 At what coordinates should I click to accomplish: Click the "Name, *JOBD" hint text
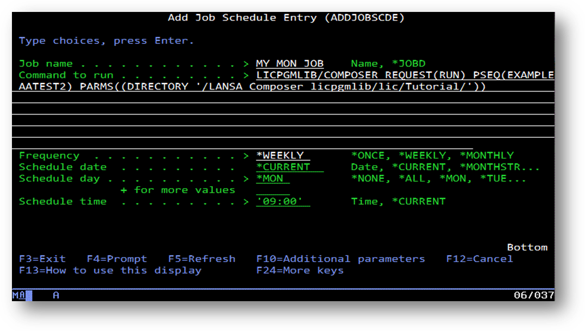click(388, 63)
